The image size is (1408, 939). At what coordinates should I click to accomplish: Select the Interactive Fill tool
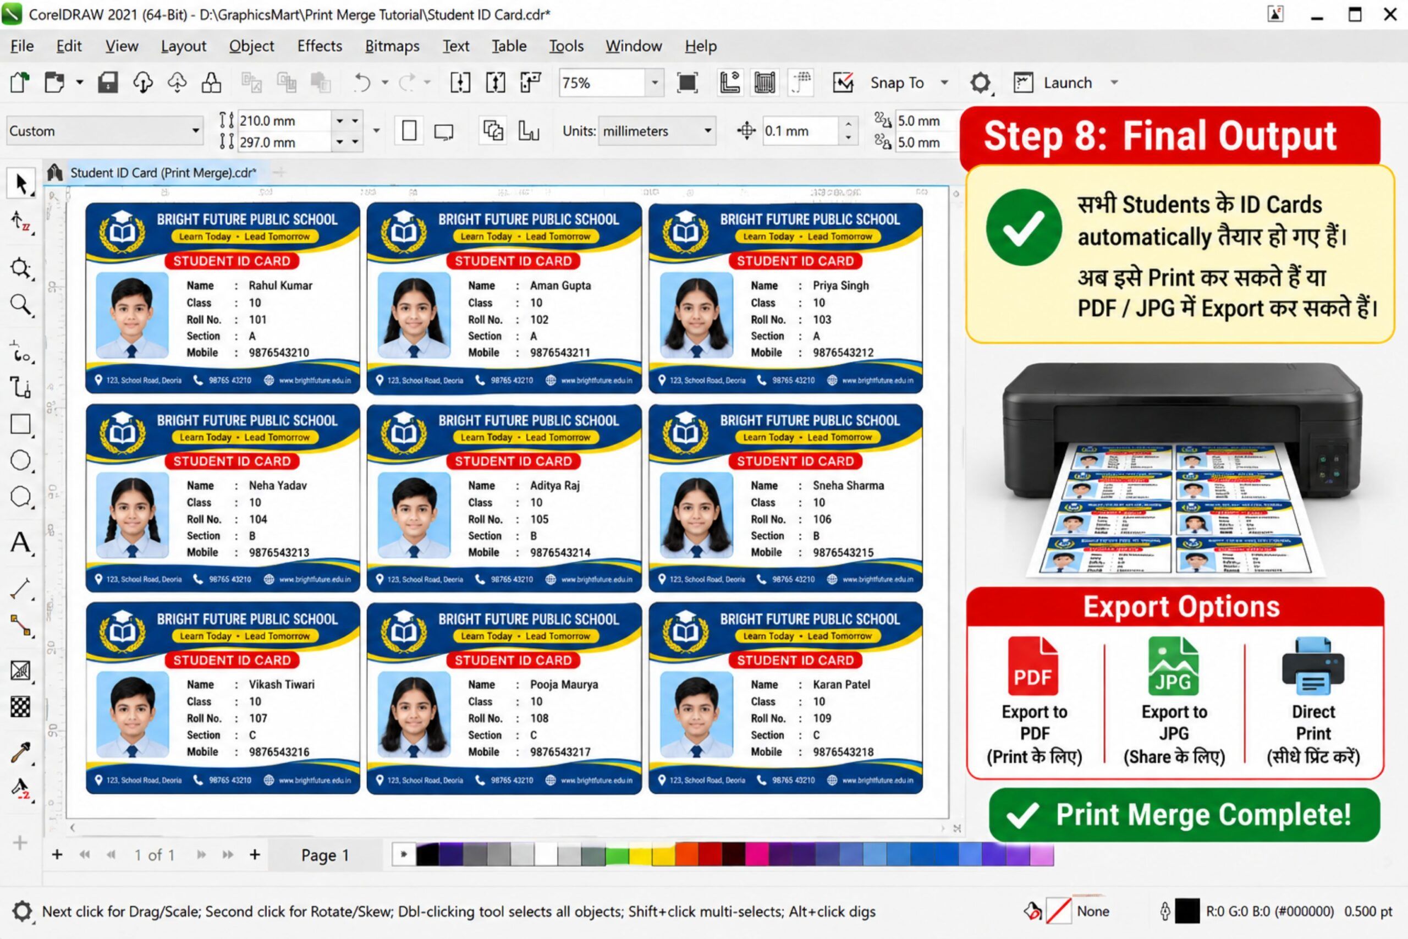pyautogui.click(x=21, y=789)
